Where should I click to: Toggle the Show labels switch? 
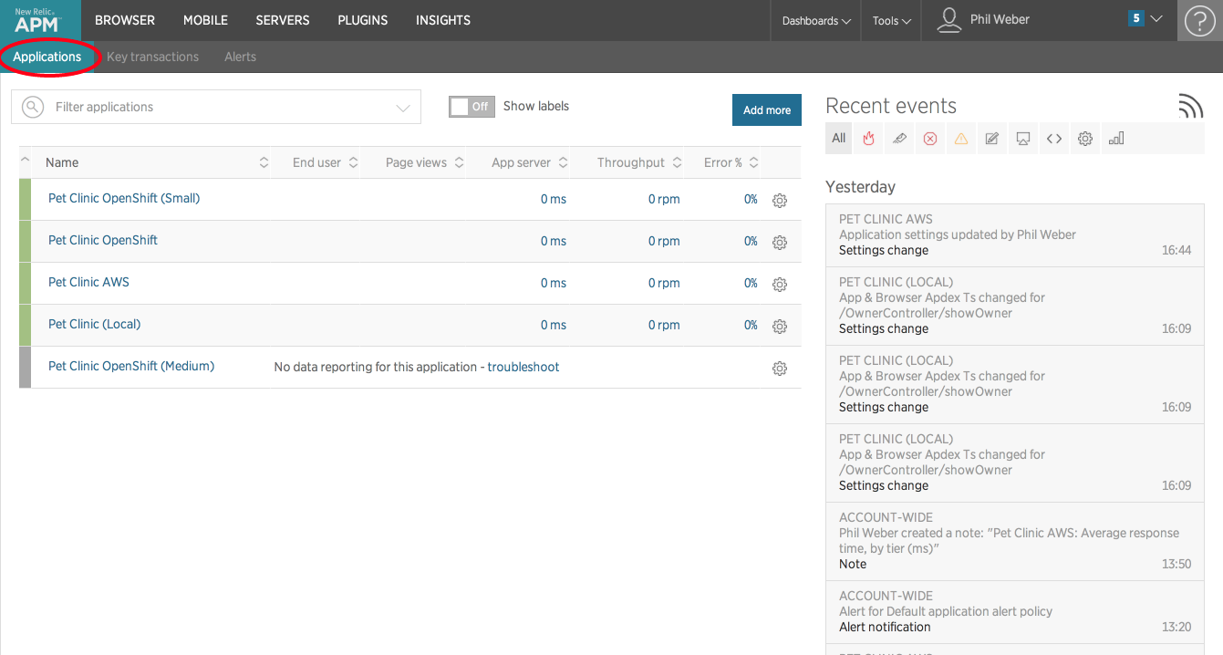tap(472, 107)
